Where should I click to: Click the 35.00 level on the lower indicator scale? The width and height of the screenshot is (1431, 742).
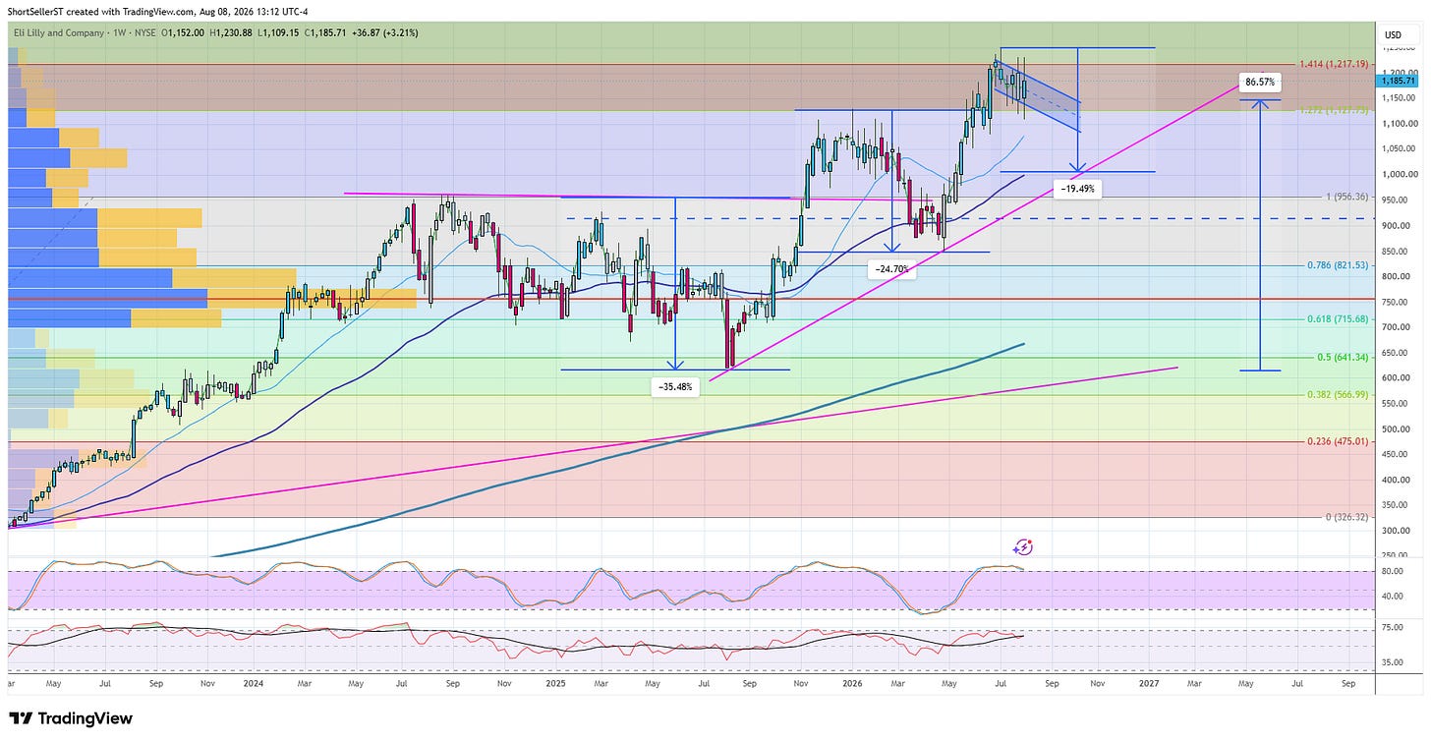(x=1392, y=662)
